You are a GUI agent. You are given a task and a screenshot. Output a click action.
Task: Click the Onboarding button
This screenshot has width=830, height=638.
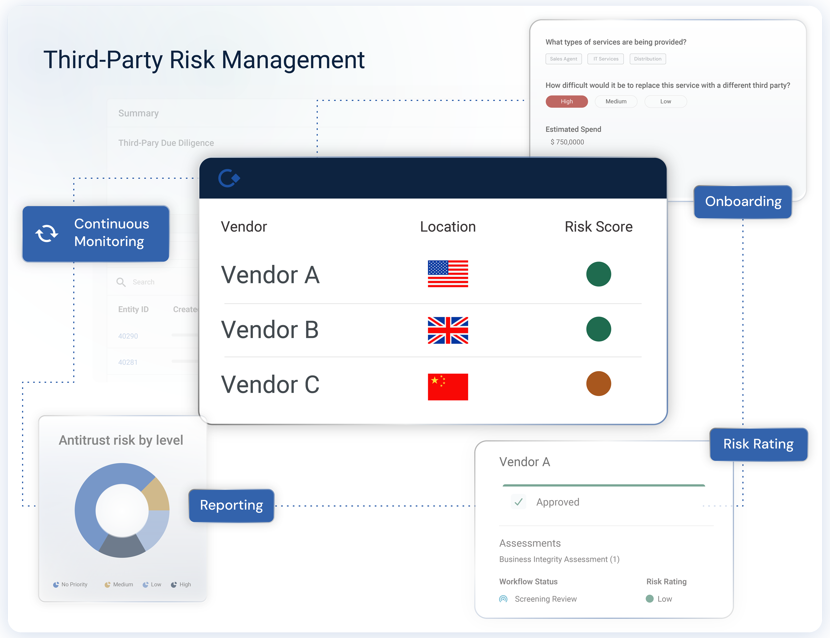(x=743, y=202)
